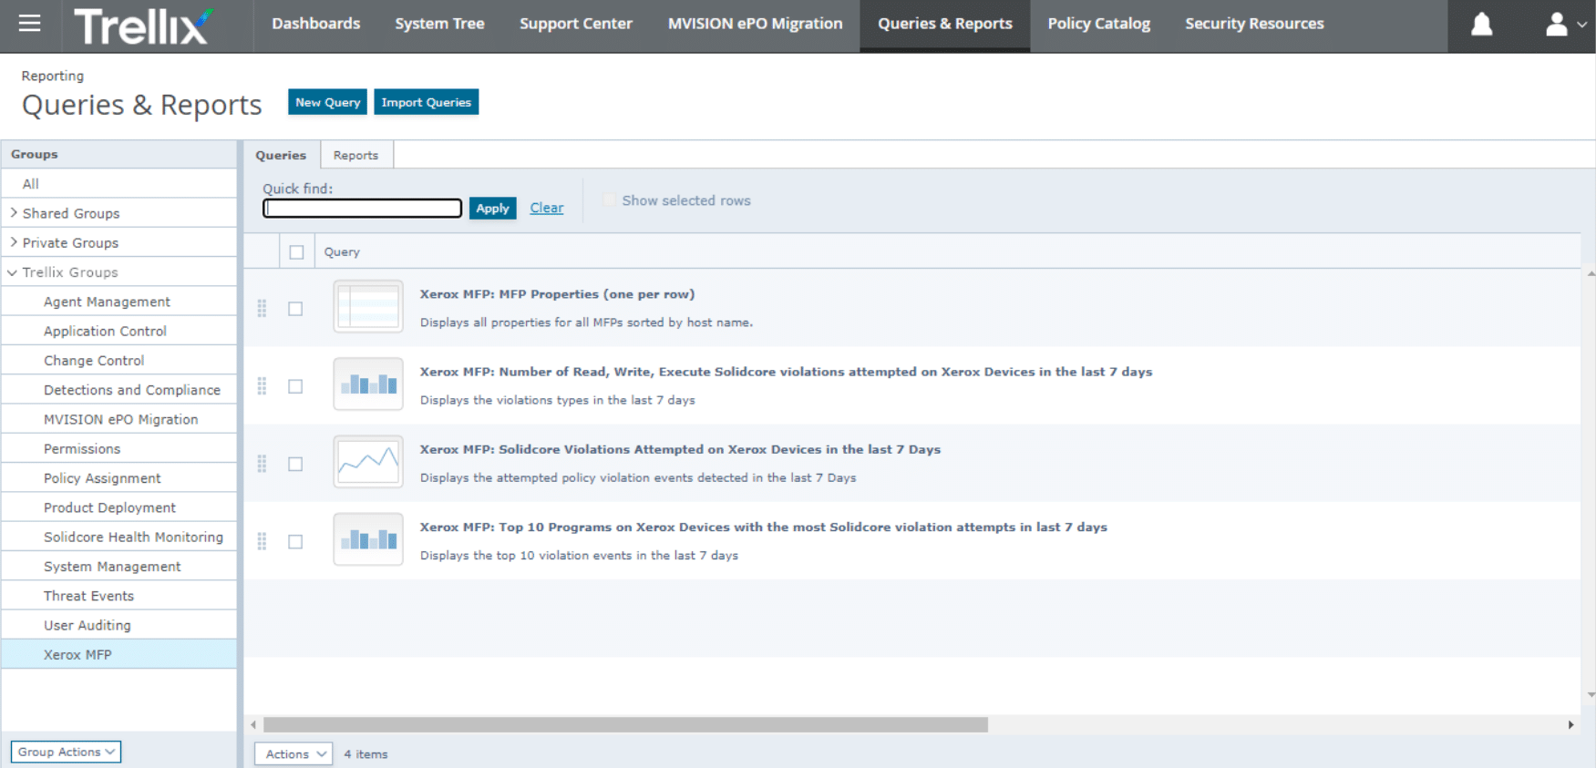
Task: Click the bar chart icon for Read, Write, Execute query
Action: click(x=368, y=384)
